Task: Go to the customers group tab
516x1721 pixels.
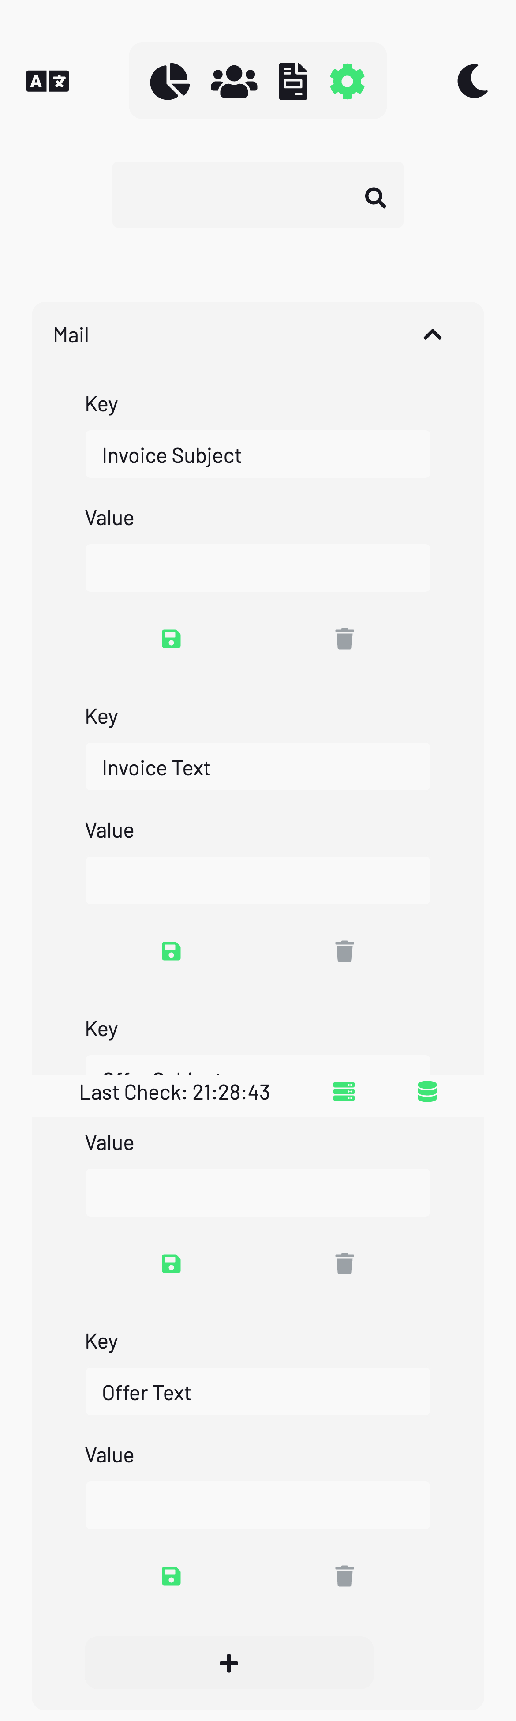Action: coord(234,82)
